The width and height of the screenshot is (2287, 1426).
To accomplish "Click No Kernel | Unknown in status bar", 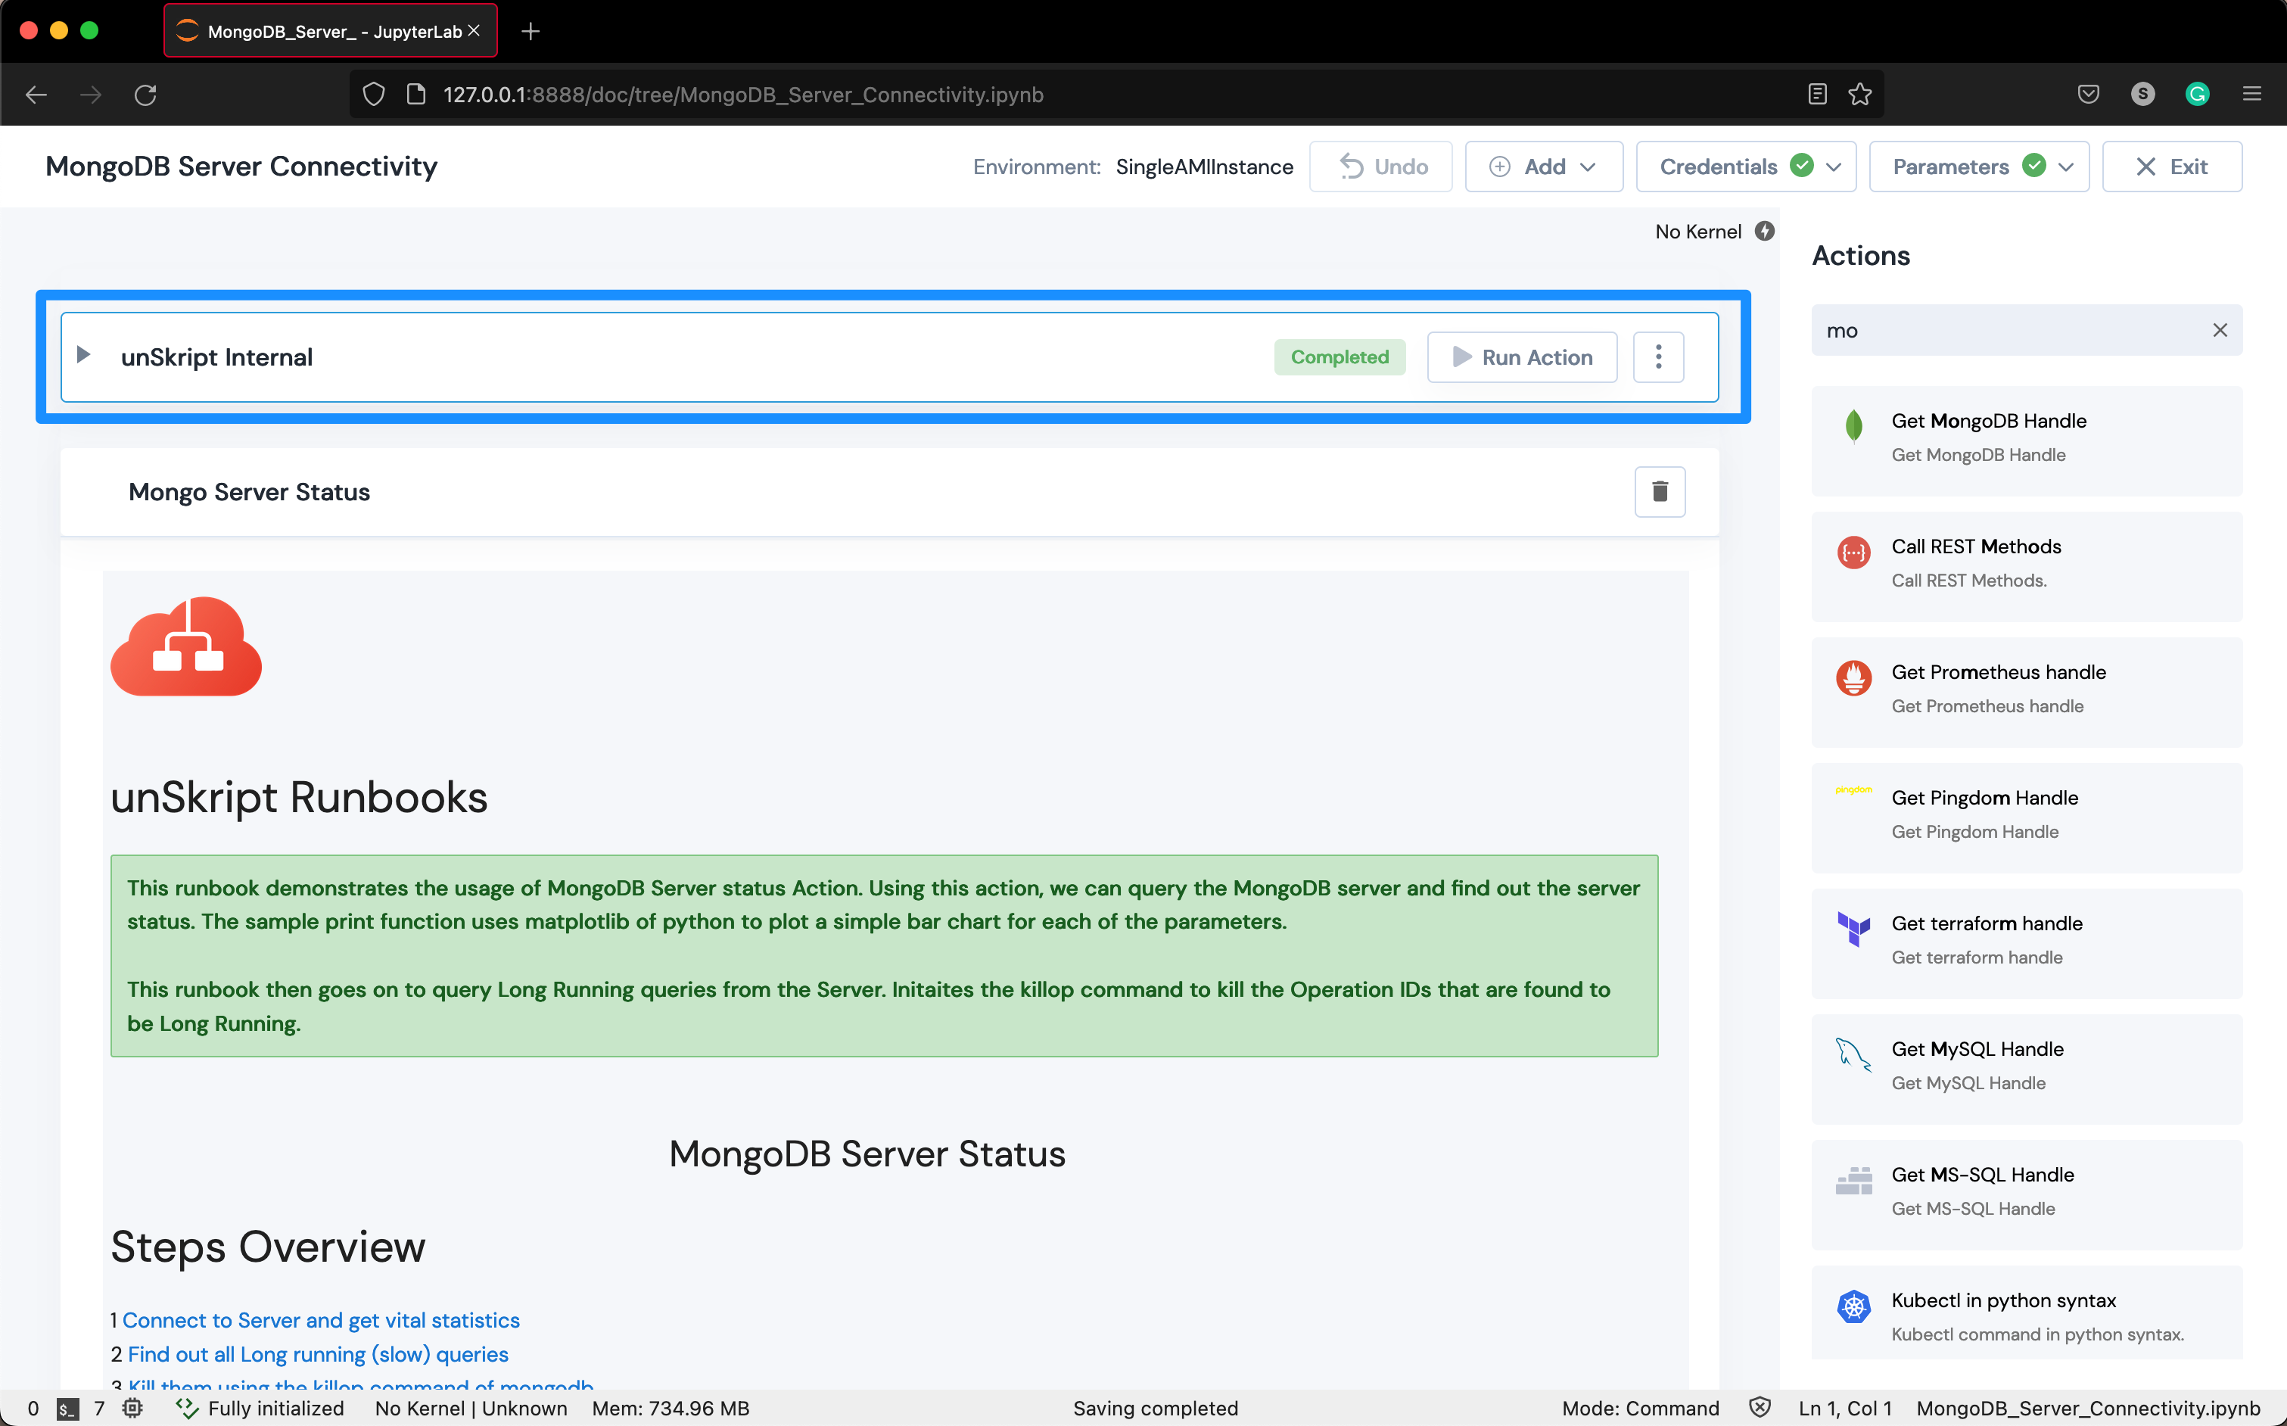I will tap(471, 1408).
